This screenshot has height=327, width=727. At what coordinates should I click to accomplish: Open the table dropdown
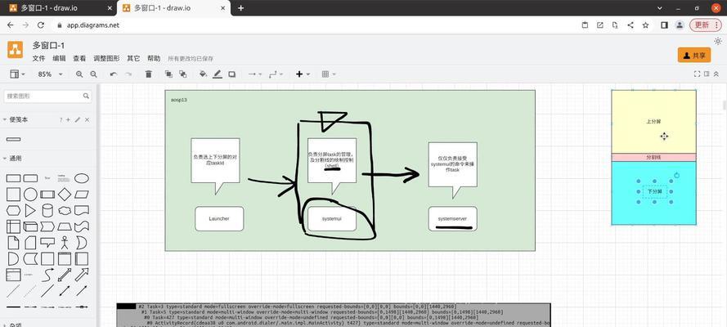(328, 74)
